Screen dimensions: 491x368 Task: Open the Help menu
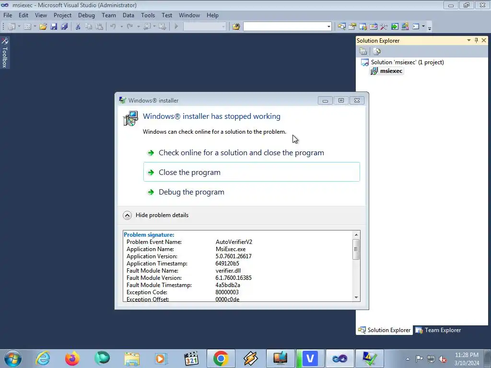coord(212,15)
